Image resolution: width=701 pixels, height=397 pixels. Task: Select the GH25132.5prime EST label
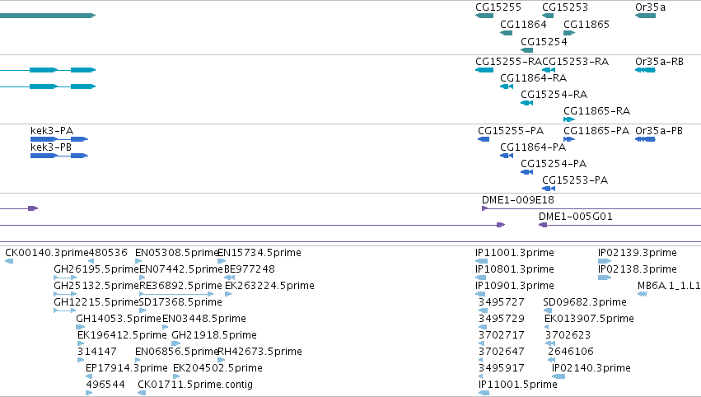click(x=96, y=286)
